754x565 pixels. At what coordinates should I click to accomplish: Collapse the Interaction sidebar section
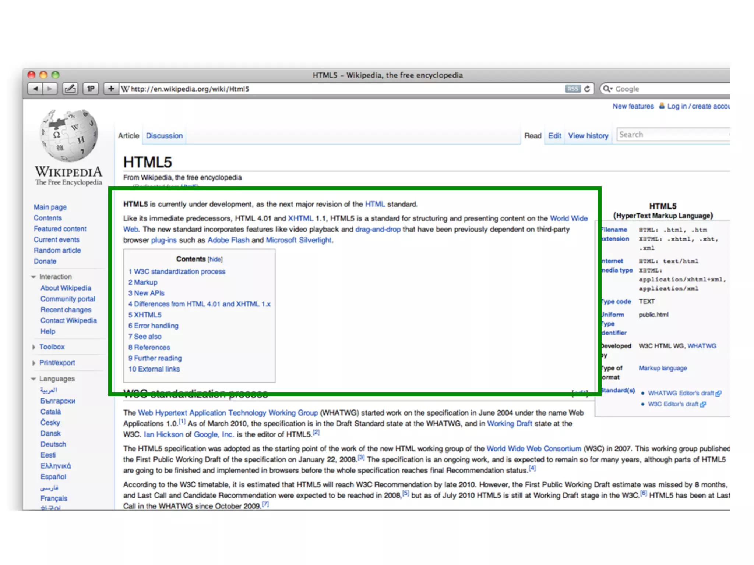(34, 277)
